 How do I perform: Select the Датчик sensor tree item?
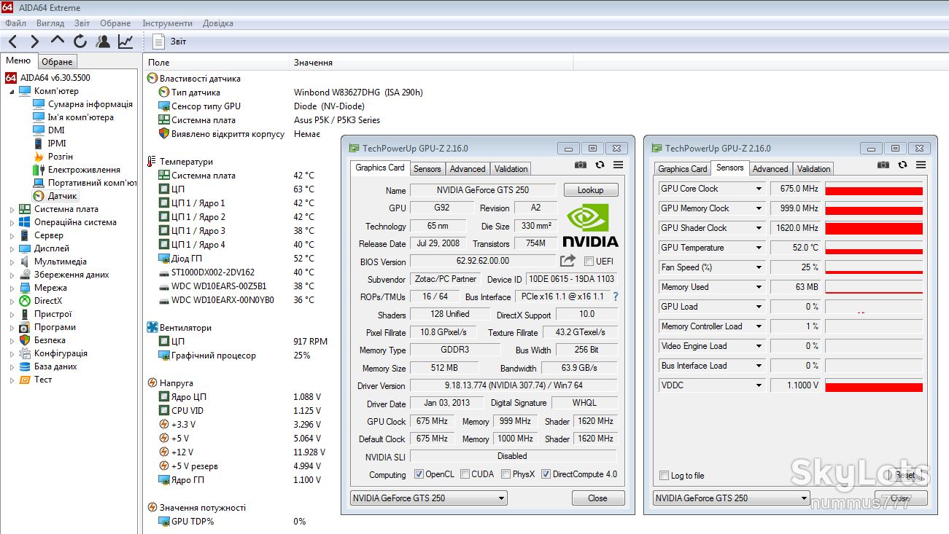click(55, 196)
